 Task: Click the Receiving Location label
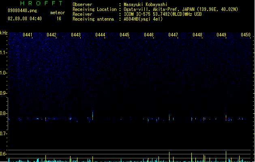click(x=94, y=9)
